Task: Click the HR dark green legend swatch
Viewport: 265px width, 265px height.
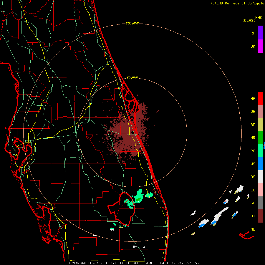Action: tap(260, 138)
